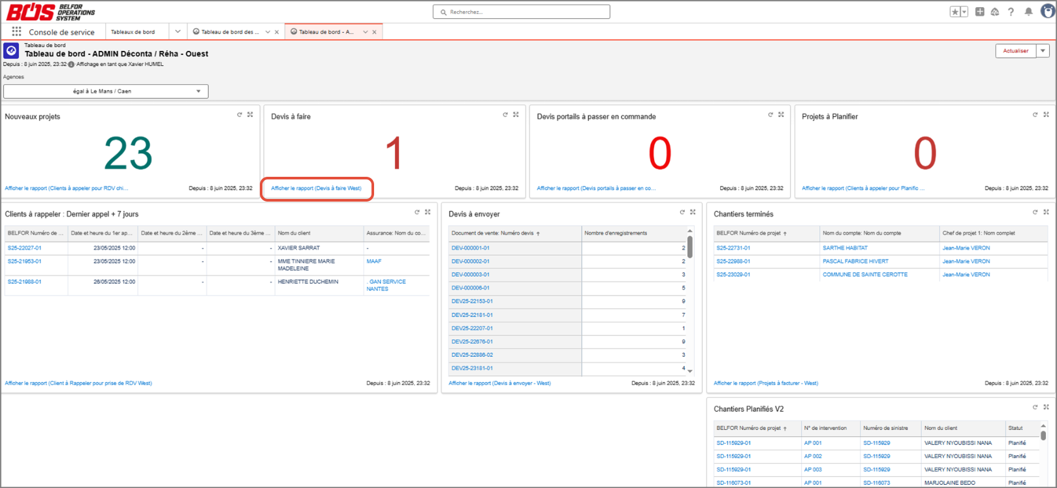Expand the Nouveaux projets widget

click(250, 115)
